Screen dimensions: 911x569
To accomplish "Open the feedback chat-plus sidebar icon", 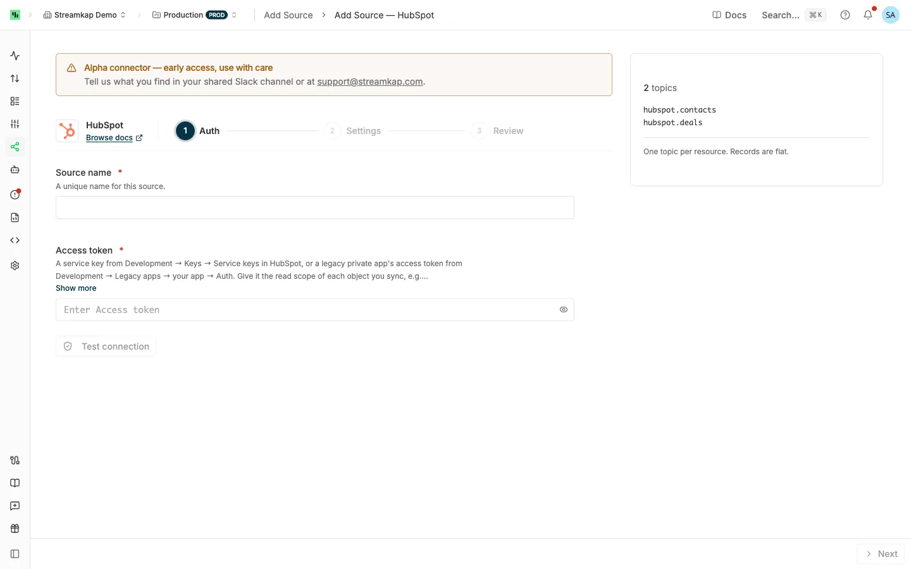I will tap(15, 506).
